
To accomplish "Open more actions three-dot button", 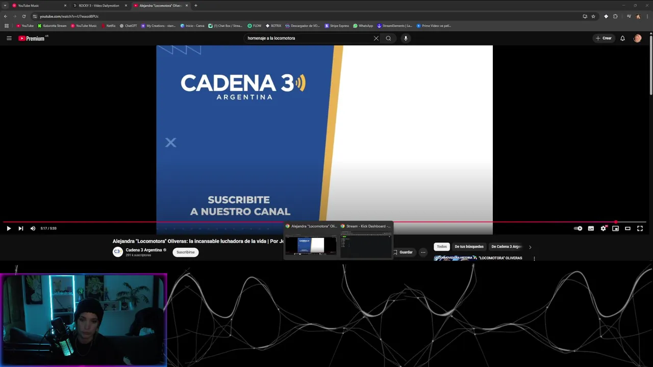I will 423,252.
